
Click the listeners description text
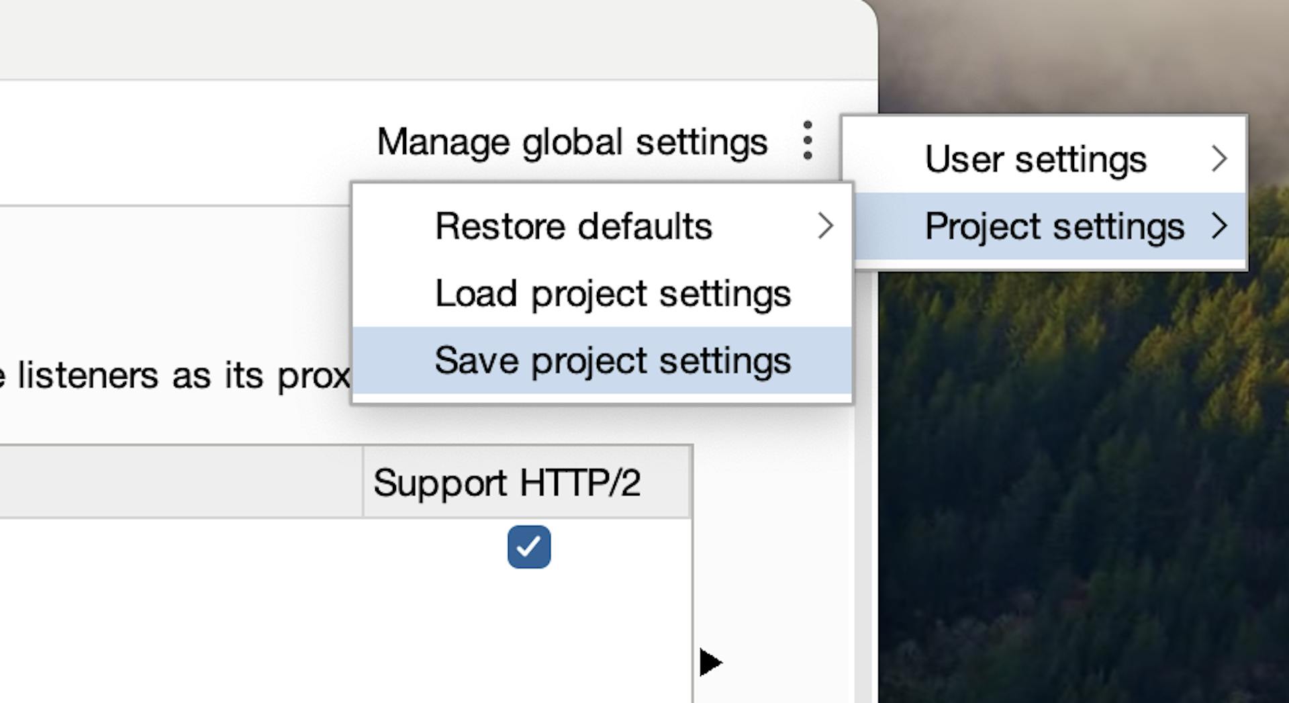pos(175,375)
